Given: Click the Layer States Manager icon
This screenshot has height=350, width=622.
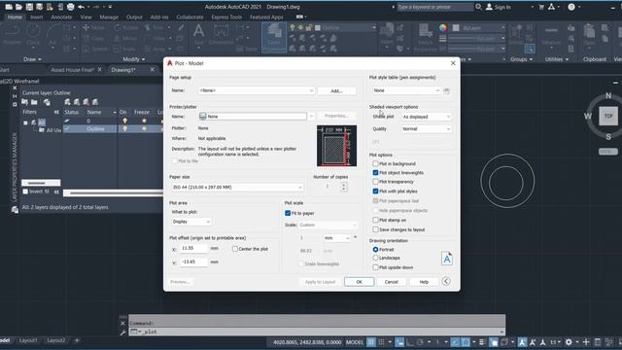Looking at the screenshot, I should [x=47, y=102].
